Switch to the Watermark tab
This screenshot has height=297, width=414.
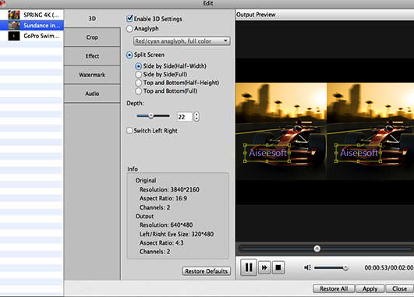click(x=92, y=75)
